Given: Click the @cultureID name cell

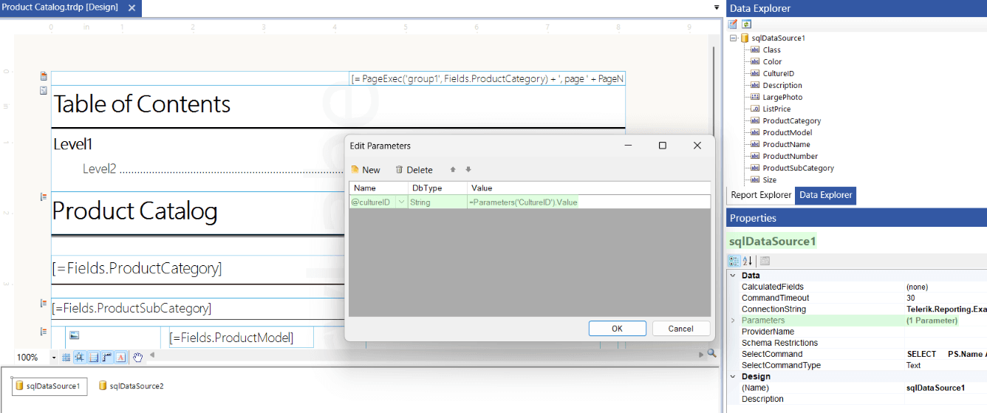Looking at the screenshot, I should (x=373, y=202).
